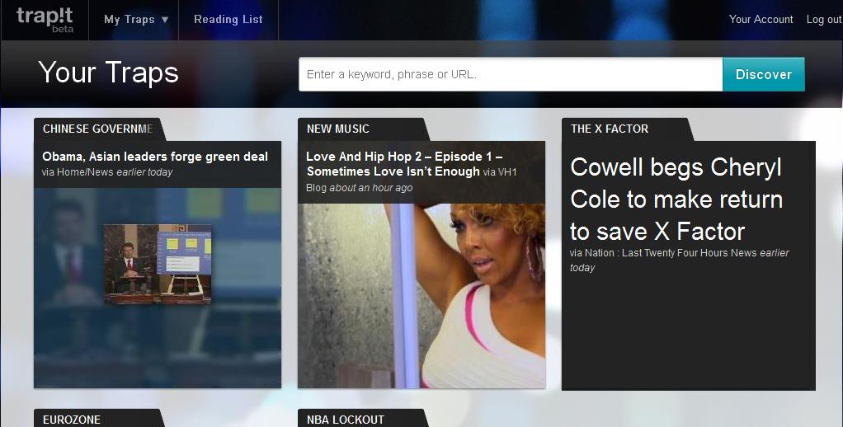Open the Cowell begs Cheryl Cole headline
843x427 pixels.
coord(676,199)
